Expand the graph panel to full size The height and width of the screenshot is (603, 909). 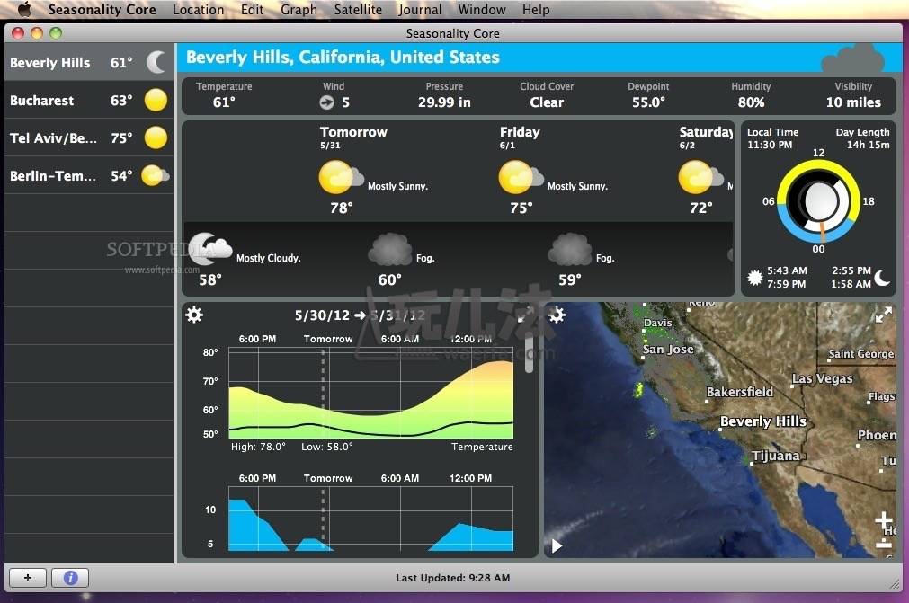[525, 315]
